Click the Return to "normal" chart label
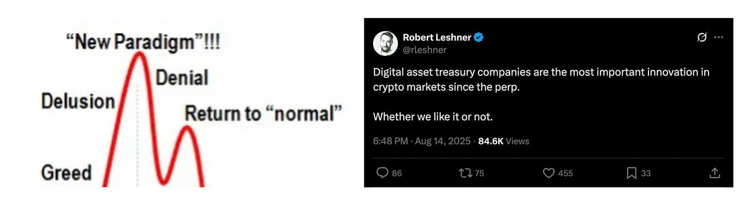Viewport: 747px width, 203px height. click(x=263, y=113)
